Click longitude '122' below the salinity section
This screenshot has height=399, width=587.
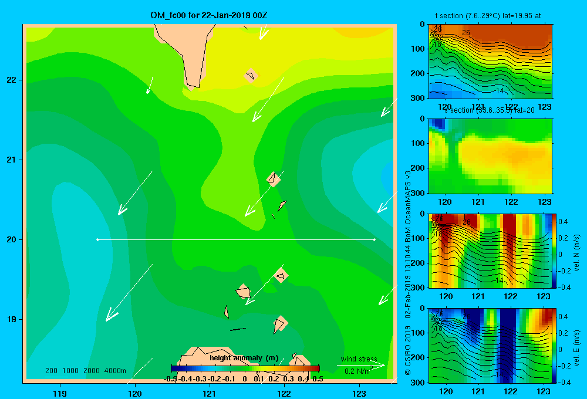[511, 202]
